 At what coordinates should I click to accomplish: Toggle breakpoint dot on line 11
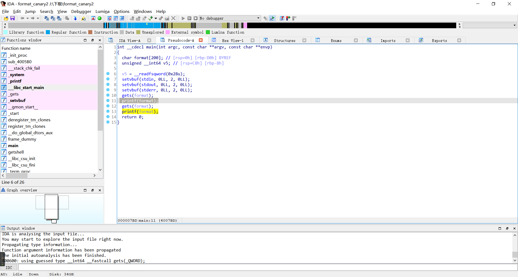[108, 101]
